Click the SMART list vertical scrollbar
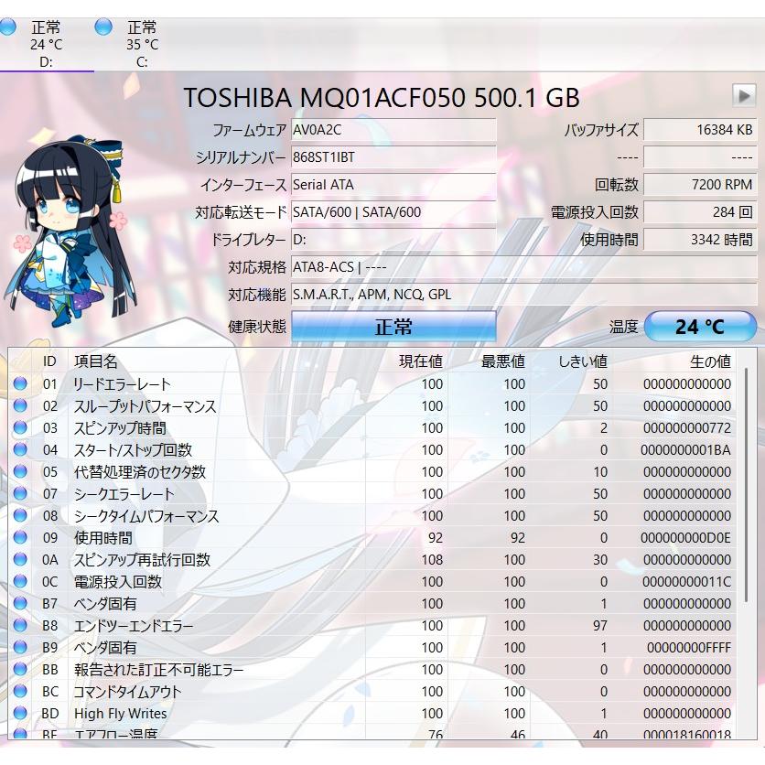The width and height of the screenshot is (765, 765). (x=746, y=485)
